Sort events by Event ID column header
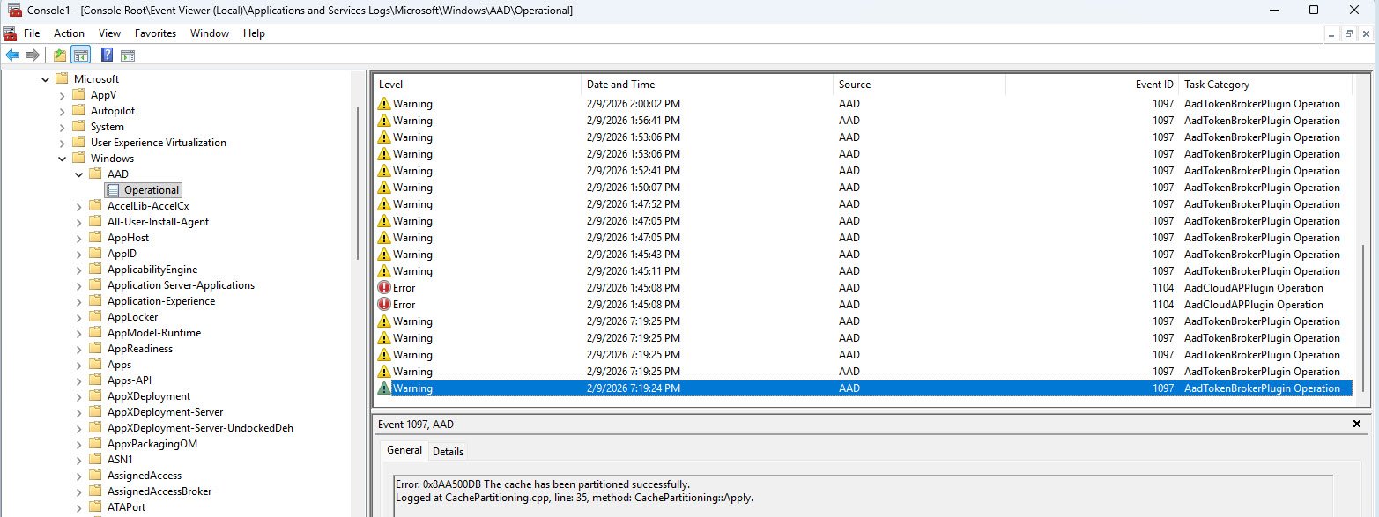The height and width of the screenshot is (517, 1379). pos(1153,85)
